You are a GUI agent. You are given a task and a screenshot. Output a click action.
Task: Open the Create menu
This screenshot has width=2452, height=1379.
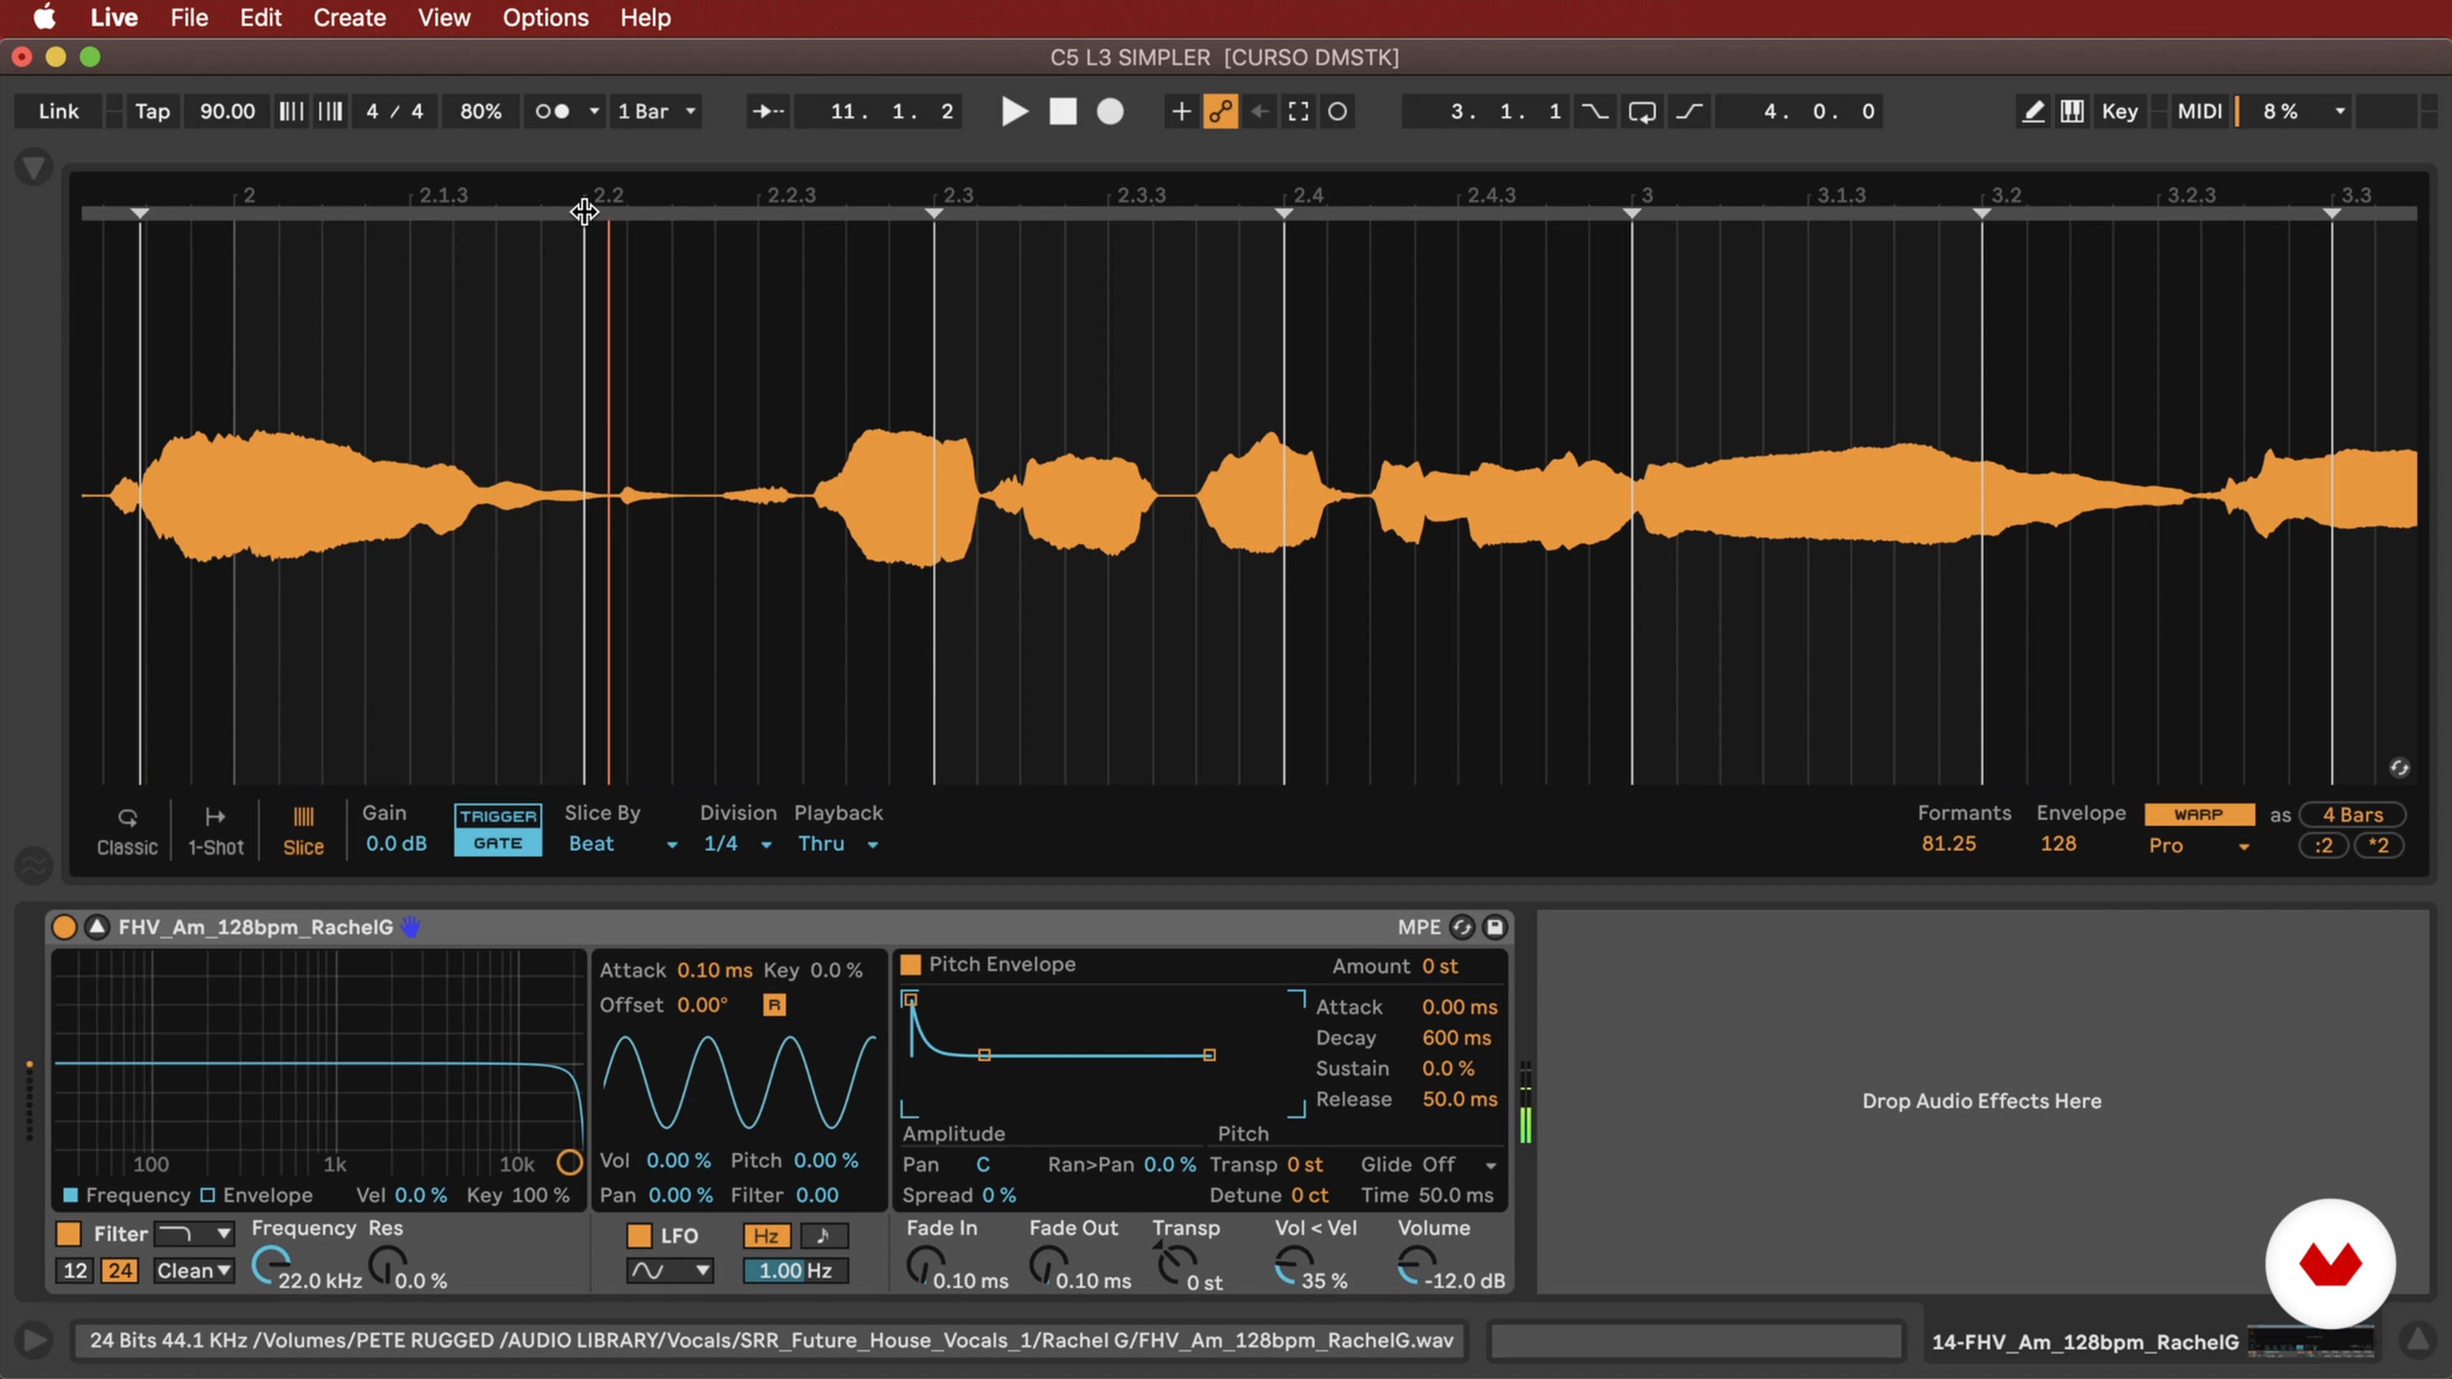point(349,17)
